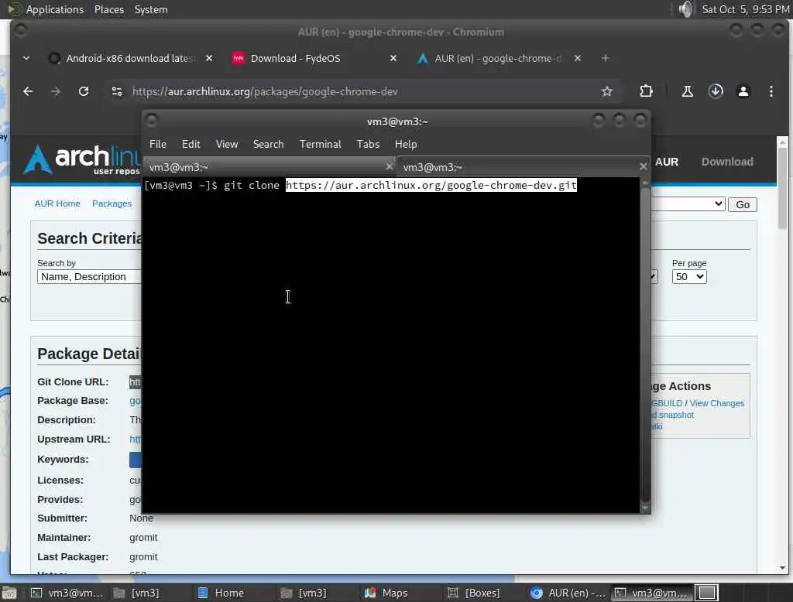This screenshot has width=793, height=602.
Task: Click workspace switcher in bottom panel
Action: coord(706,593)
